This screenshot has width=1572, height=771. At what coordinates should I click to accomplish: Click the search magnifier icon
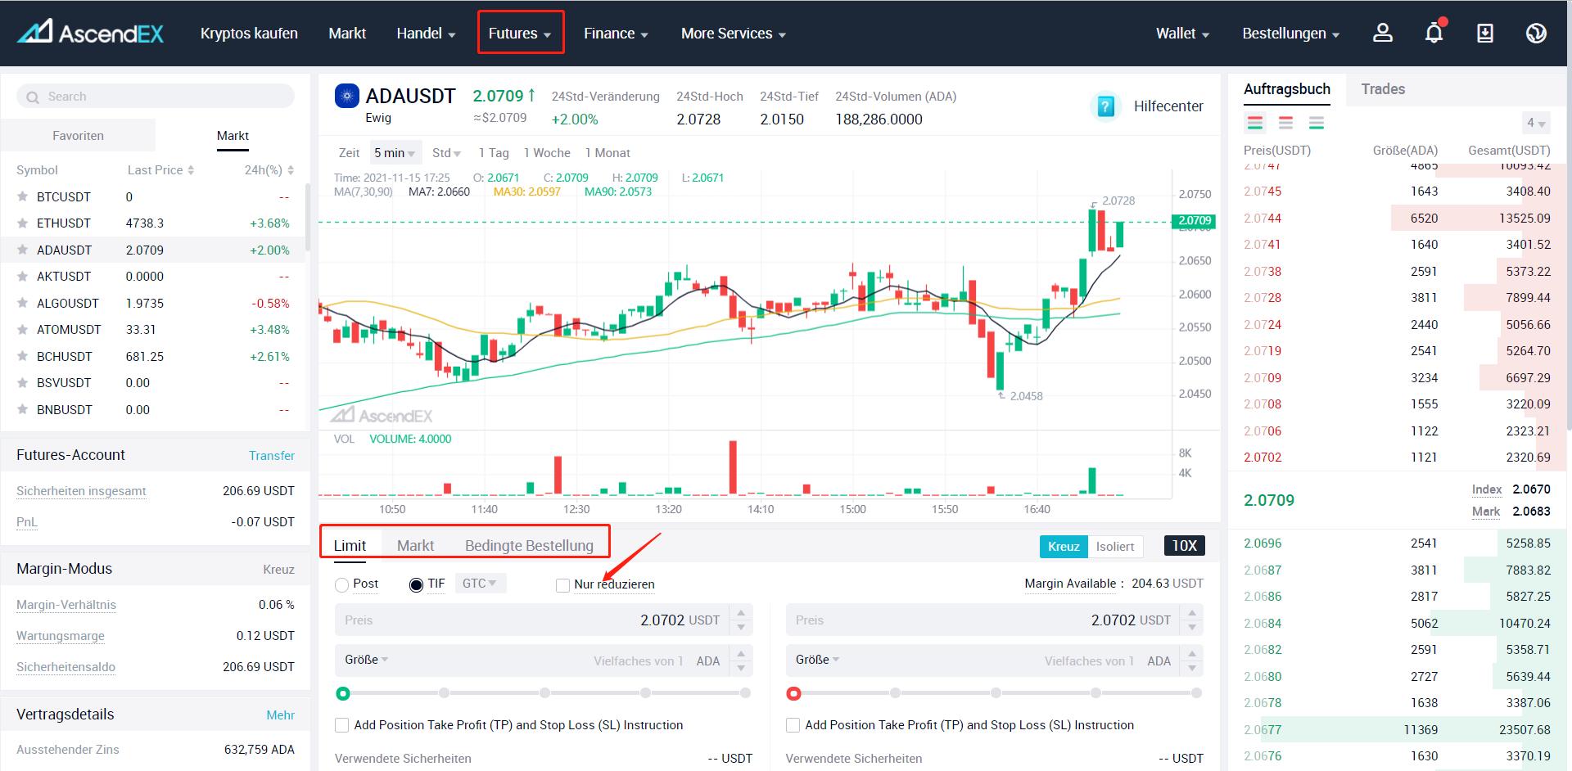(33, 97)
